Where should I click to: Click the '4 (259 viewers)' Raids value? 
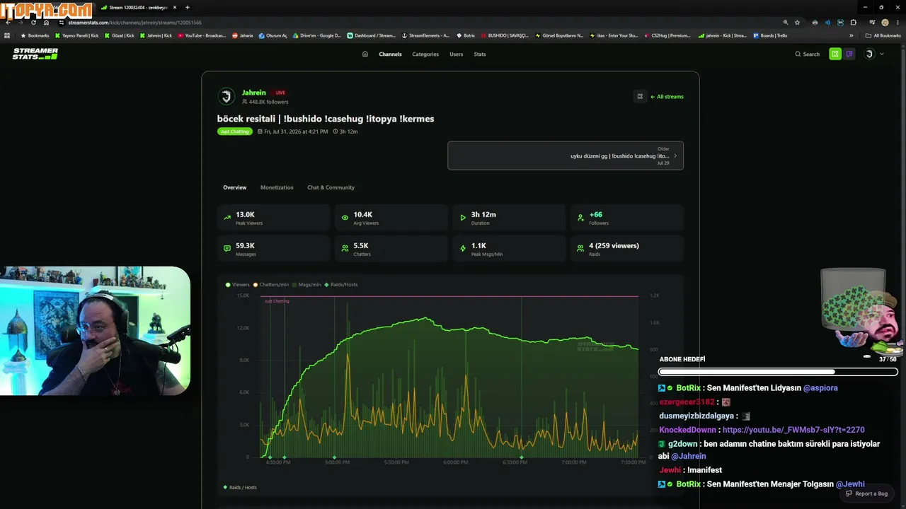pos(614,245)
